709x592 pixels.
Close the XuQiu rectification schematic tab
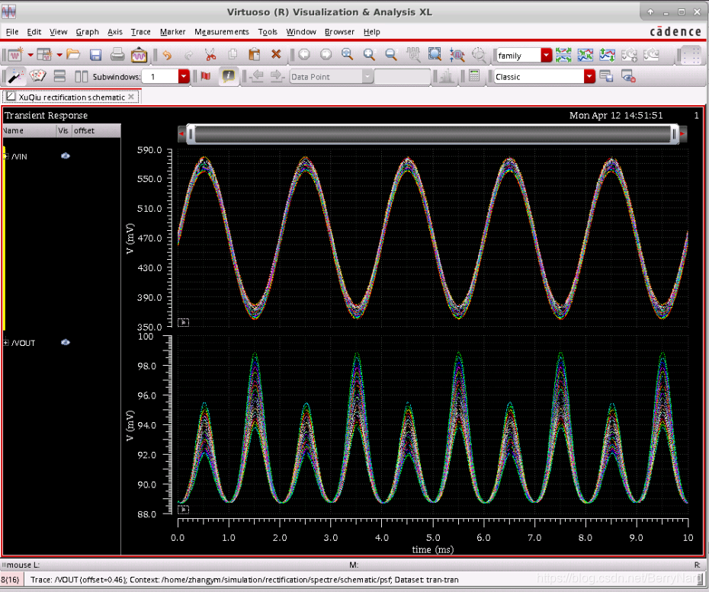point(131,97)
